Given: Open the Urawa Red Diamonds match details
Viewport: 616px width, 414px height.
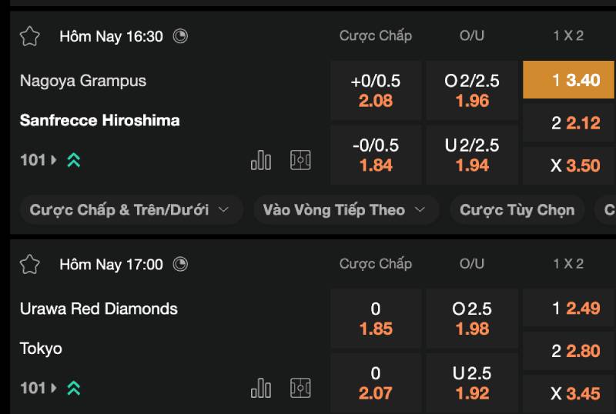Looking at the screenshot, I should (99, 309).
